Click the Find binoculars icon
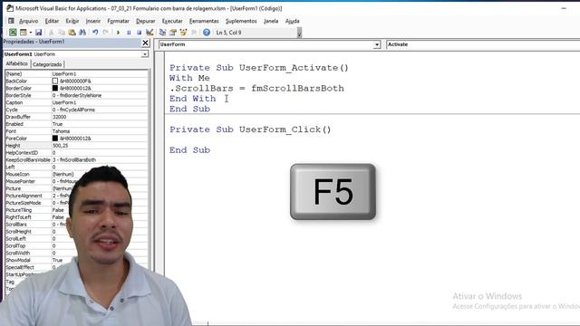Screen dimensions: 580x326 (x=82, y=33)
